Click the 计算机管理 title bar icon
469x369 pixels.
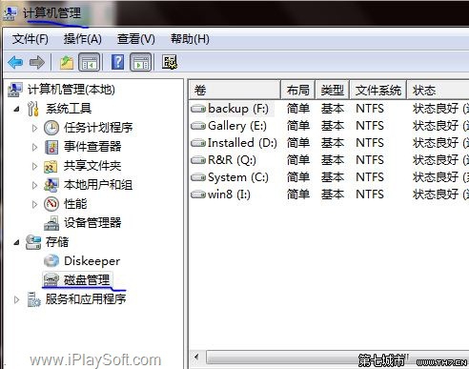coord(10,13)
